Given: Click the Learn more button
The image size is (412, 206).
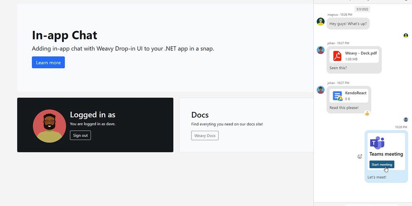Looking at the screenshot, I should click(x=48, y=62).
